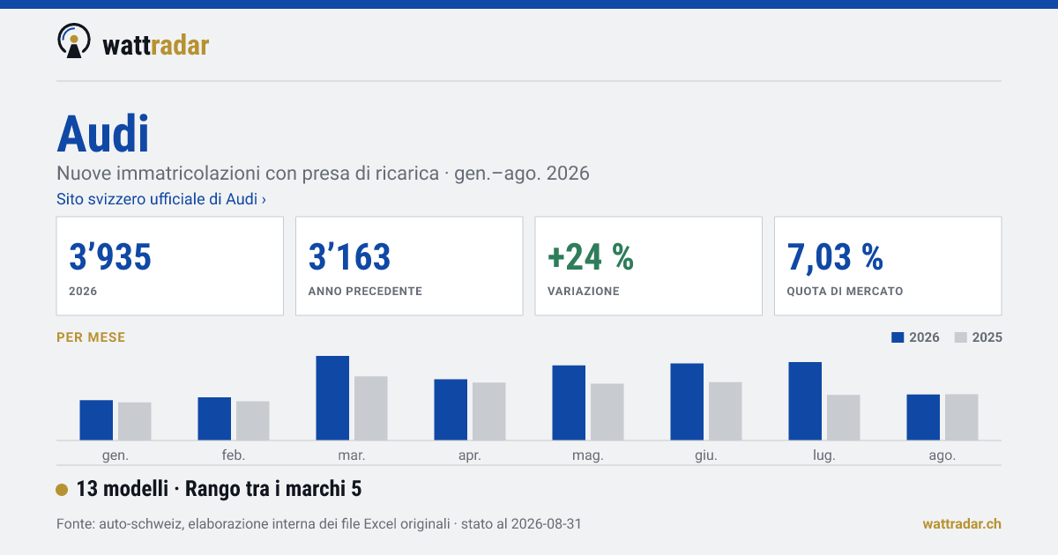The image size is (1058, 555).
Task: Click the apr. month axis label
Action: click(x=470, y=455)
